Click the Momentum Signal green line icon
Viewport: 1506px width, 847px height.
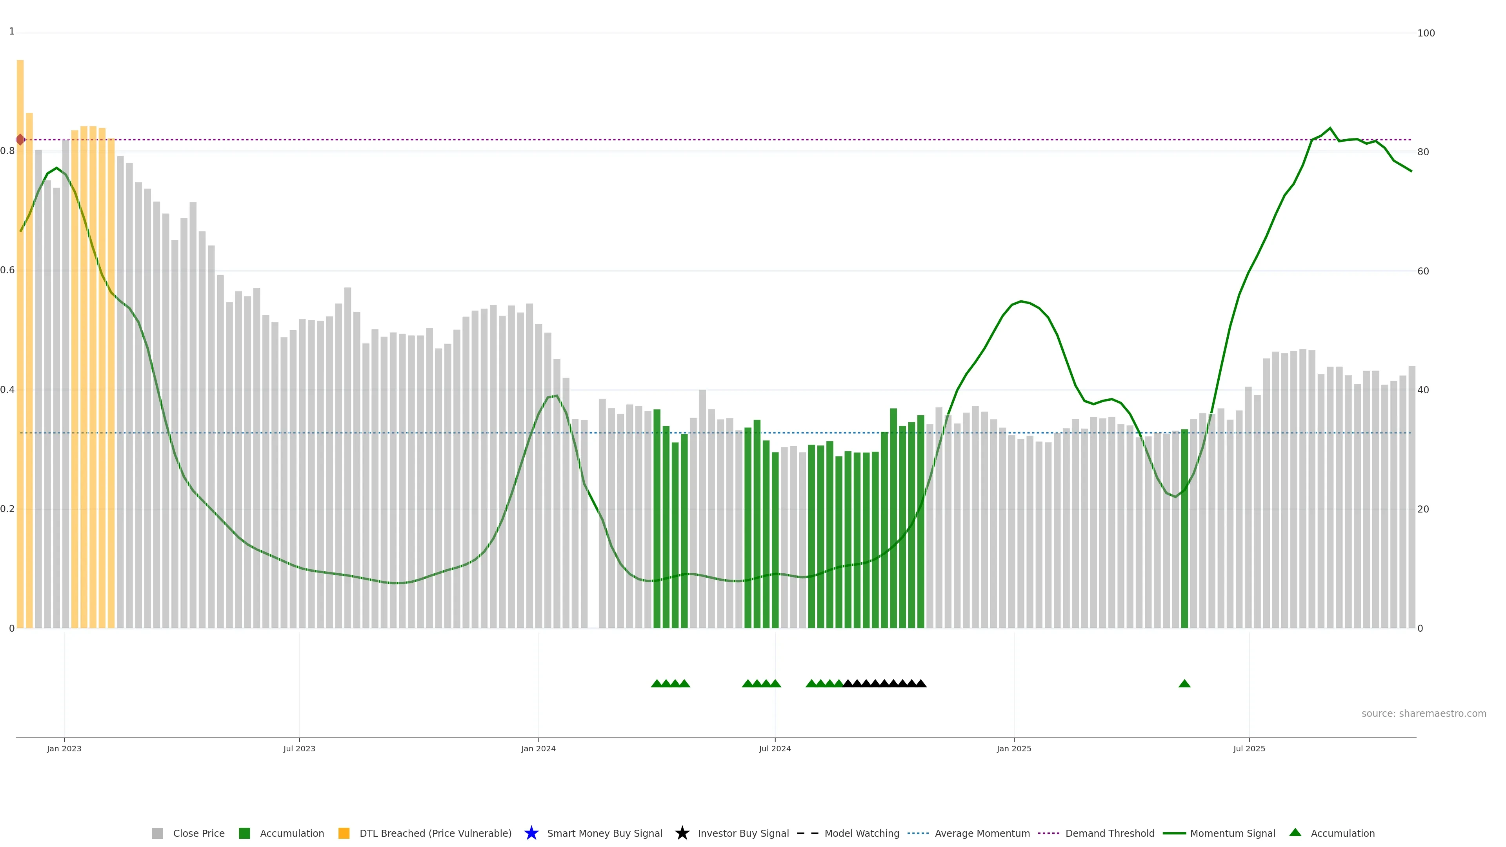pos(1174,833)
